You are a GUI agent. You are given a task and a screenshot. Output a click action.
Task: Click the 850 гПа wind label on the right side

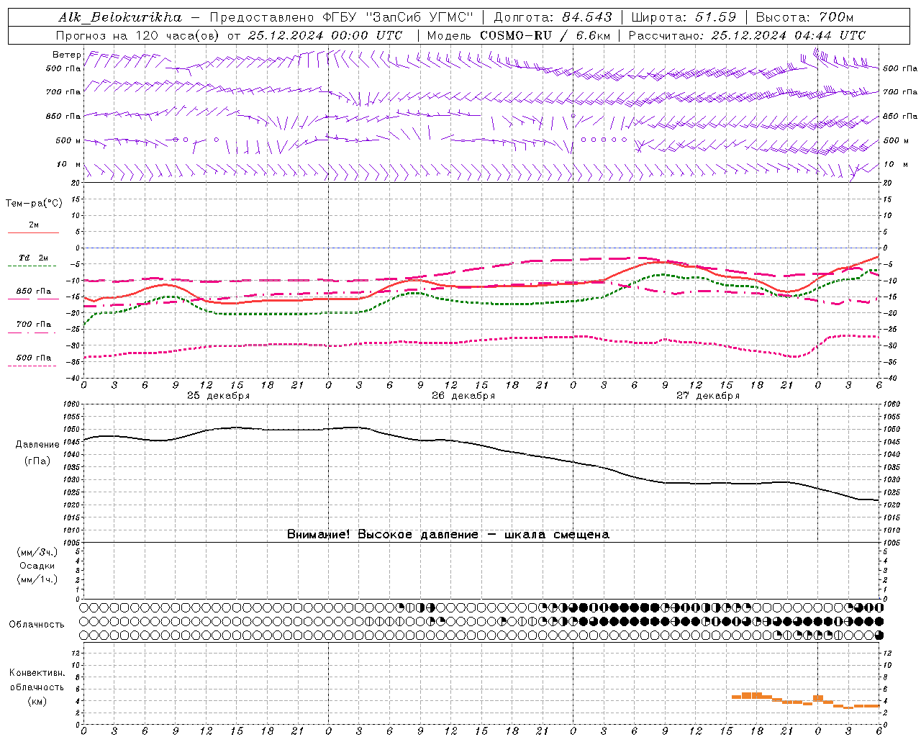point(900,116)
